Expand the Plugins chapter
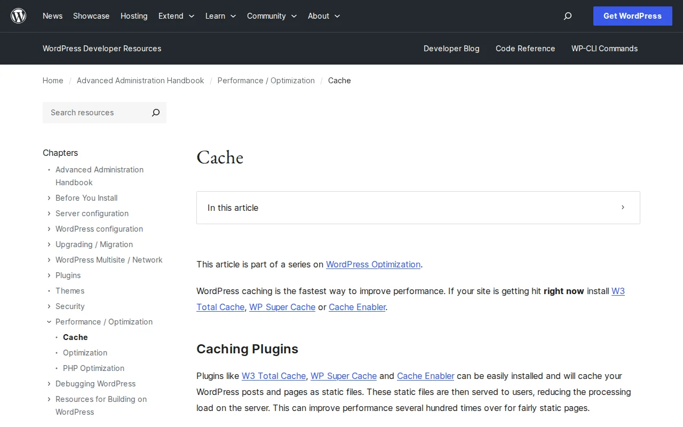 49,275
